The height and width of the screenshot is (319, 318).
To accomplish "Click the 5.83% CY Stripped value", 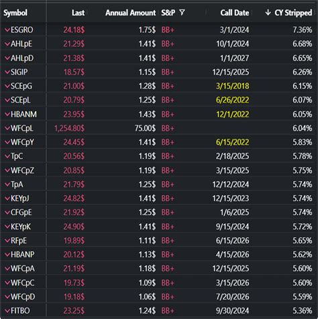I will (x=303, y=142).
